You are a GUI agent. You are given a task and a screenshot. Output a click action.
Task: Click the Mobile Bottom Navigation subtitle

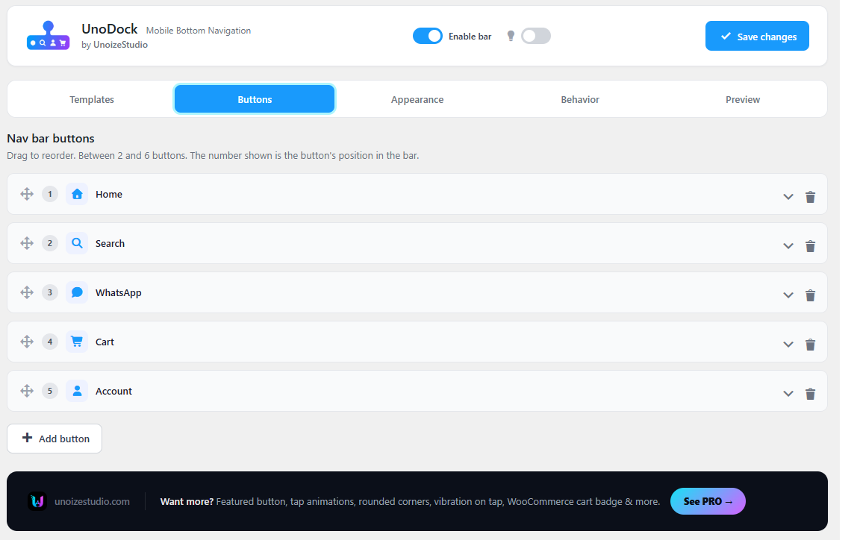199,31
